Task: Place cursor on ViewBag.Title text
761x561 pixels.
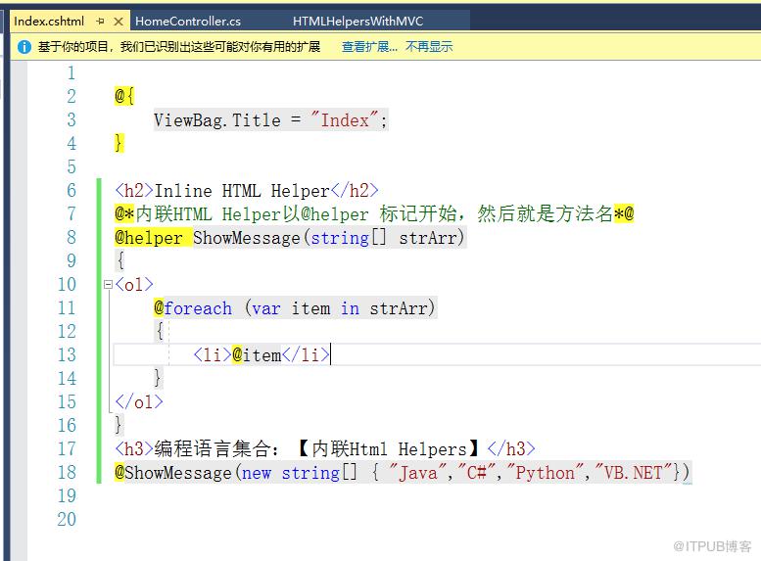Action: click(217, 120)
